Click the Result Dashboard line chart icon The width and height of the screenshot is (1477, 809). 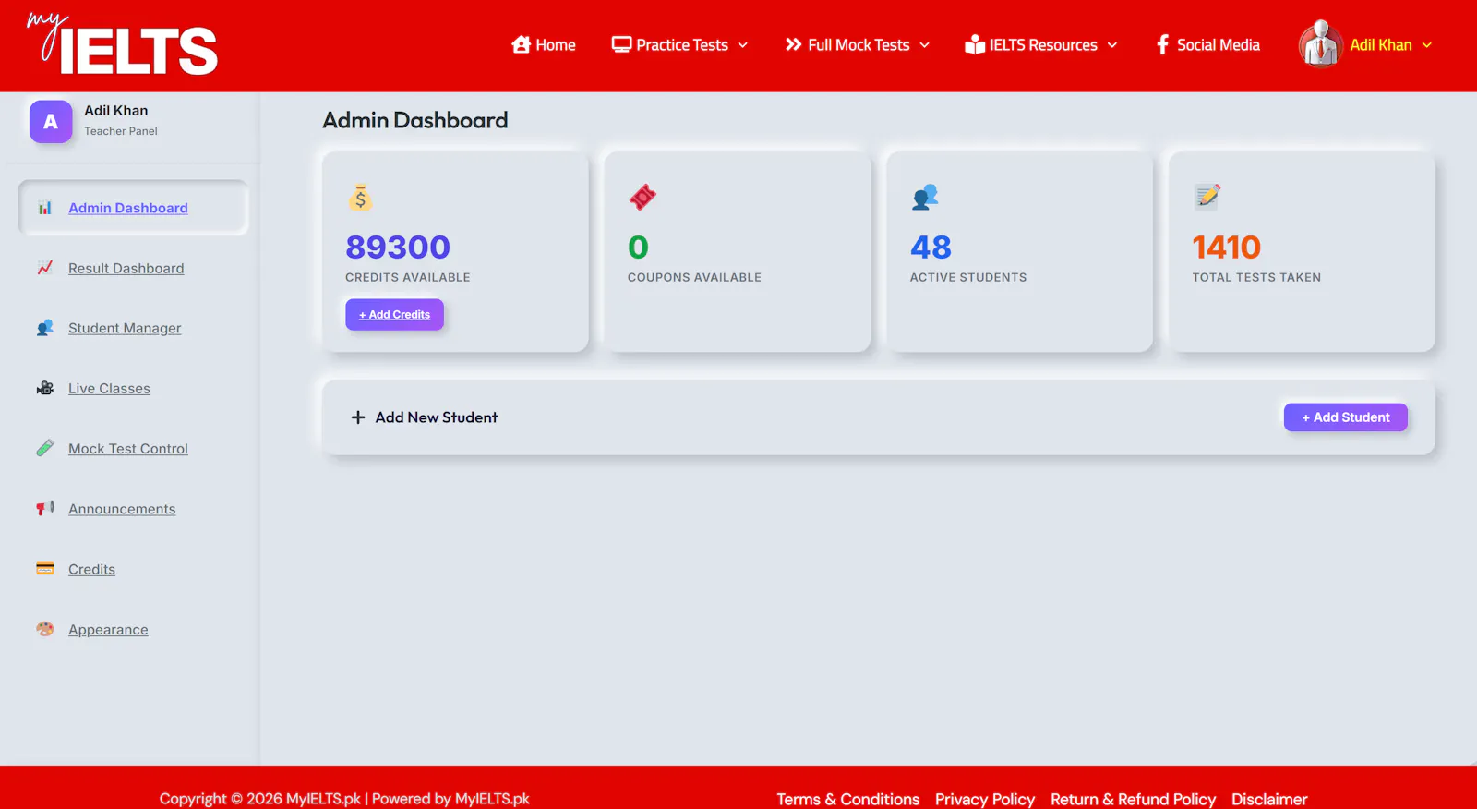click(x=44, y=268)
